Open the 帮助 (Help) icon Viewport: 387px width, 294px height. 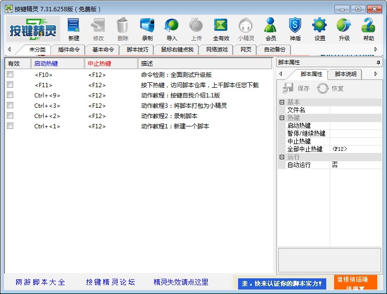point(368,29)
